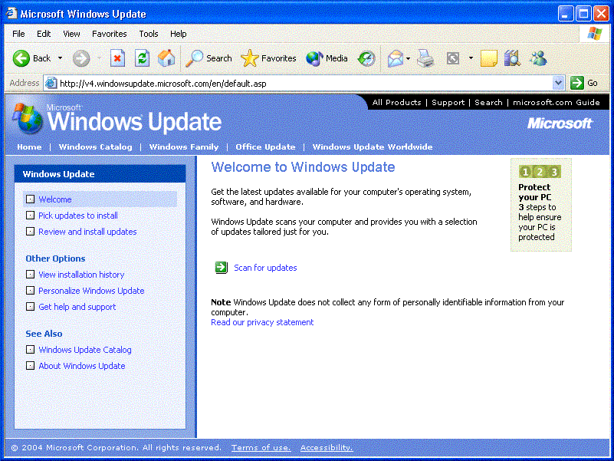
Task: Go to Windows Catalog in the banner
Action: tap(95, 147)
